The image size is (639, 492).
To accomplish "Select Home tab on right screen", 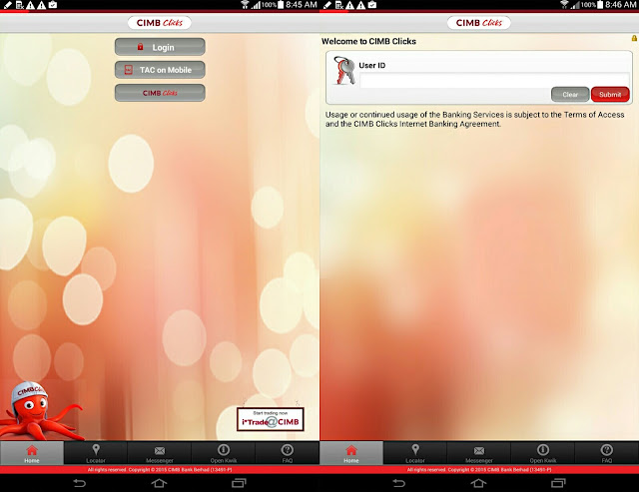I will (x=351, y=453).
